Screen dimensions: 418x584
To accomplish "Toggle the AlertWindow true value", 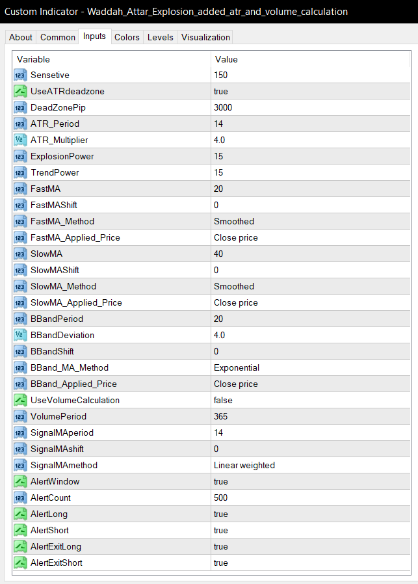I will tap(311, 482).
